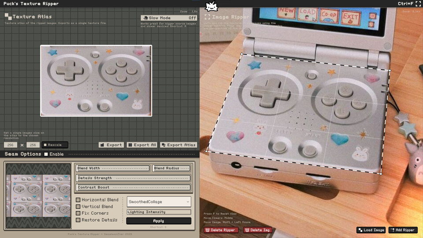
Task: Enable the Seam Options checkbox
Action: [46, 154]
